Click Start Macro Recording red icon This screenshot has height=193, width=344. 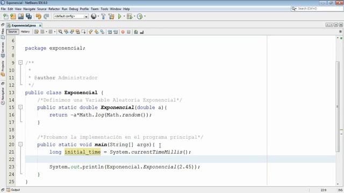[x=123, y=32]
